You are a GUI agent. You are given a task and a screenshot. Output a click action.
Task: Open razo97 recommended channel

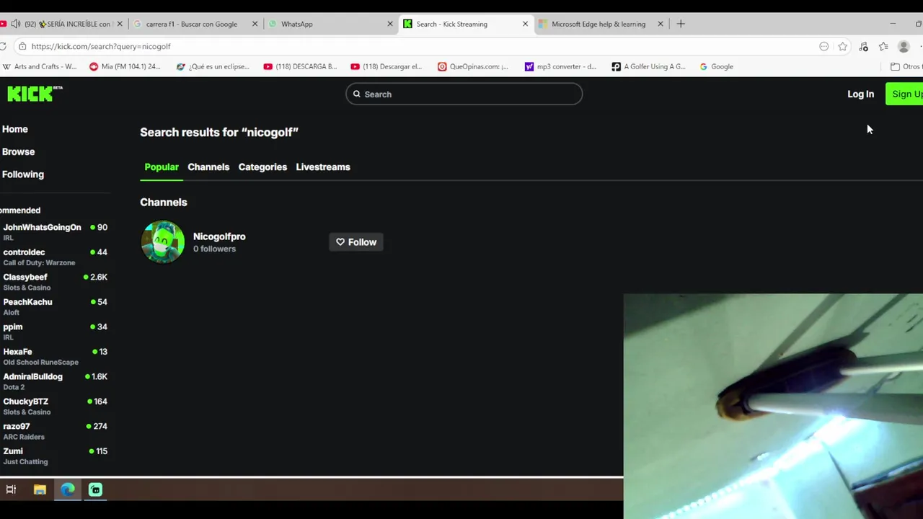click(55, 430)
